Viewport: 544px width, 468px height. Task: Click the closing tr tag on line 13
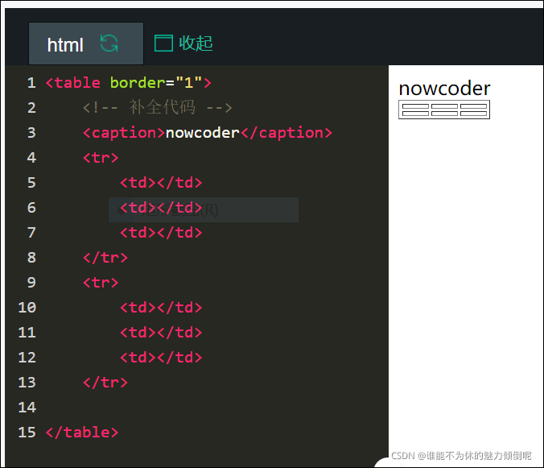105,383
